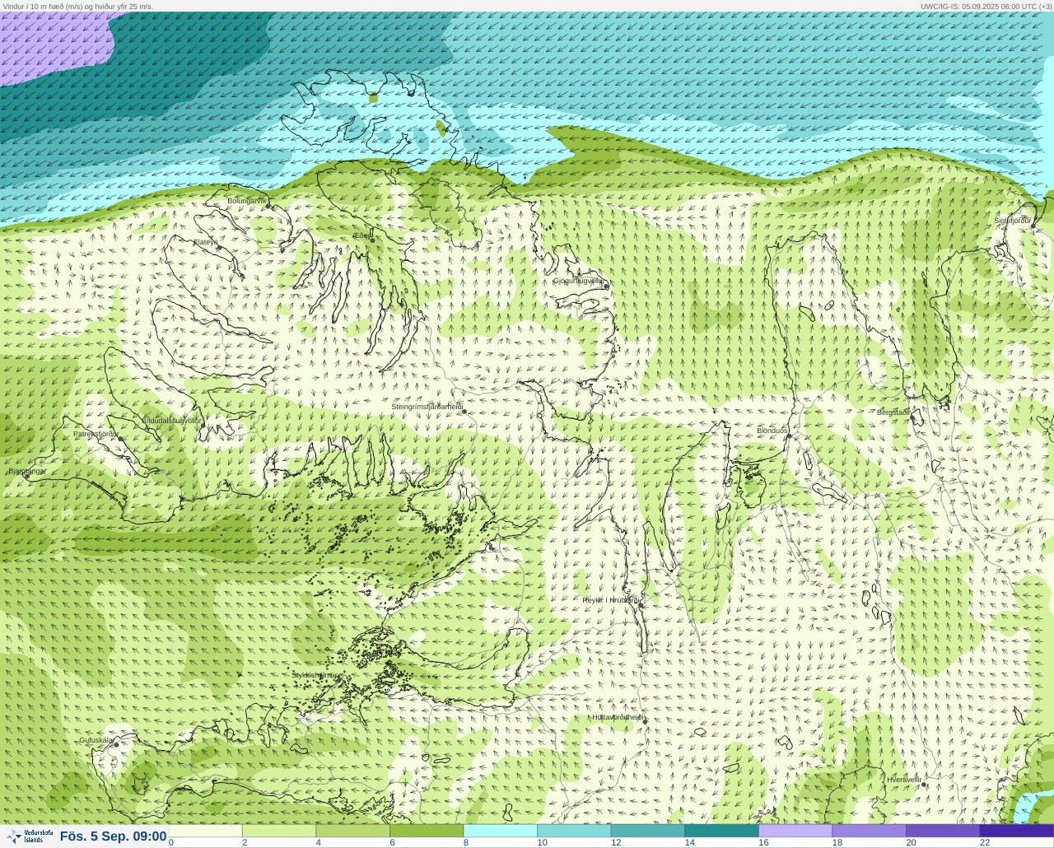This screenshot has width=1054, height=848.
Task: Pick the 2–4 m/s light green legend swatch
Action: (279, 831)
